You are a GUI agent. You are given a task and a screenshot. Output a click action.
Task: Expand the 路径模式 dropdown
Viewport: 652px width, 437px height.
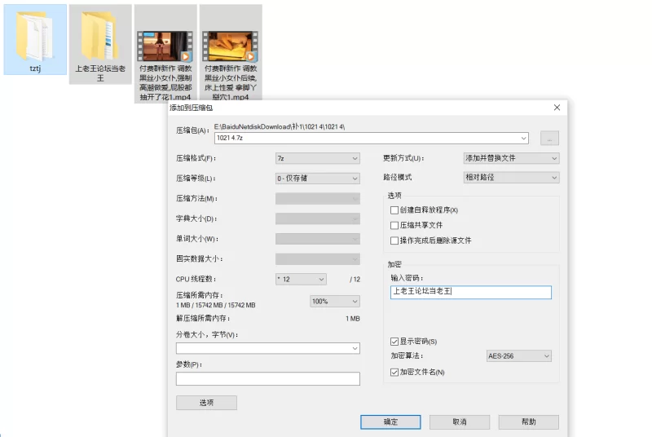(x=510, y=177)
